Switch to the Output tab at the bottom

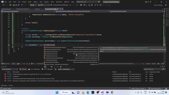point(11,85)
